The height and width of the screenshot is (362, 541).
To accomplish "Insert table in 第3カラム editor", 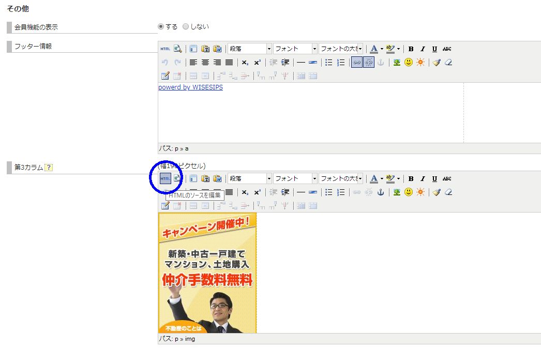I will pos(166,206).
